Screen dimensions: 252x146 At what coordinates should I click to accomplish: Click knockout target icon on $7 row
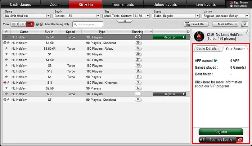click(5, 100)
